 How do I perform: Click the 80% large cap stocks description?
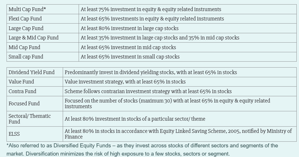pyautogui.click(x=130, y=28)
